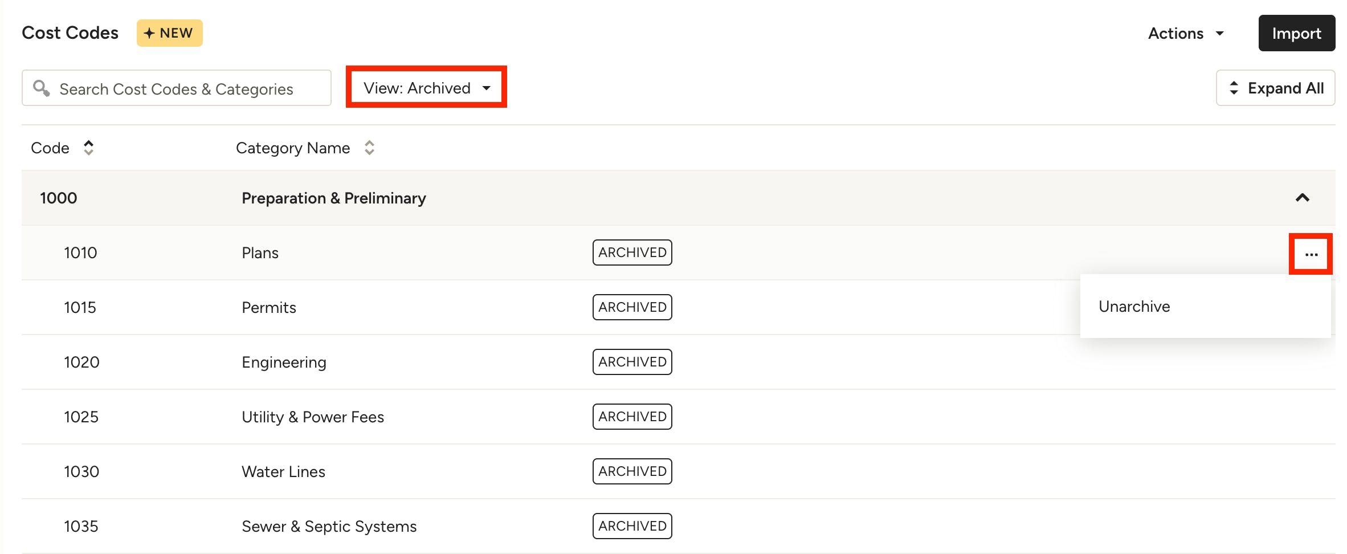
Task: Open the View: Archived dropdown
Action: click(426, 88)
